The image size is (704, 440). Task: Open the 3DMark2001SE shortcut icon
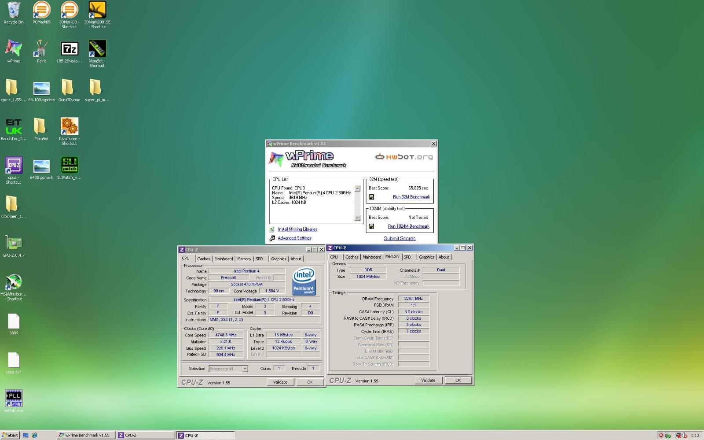pyautogui.click(x=97, y=15)
